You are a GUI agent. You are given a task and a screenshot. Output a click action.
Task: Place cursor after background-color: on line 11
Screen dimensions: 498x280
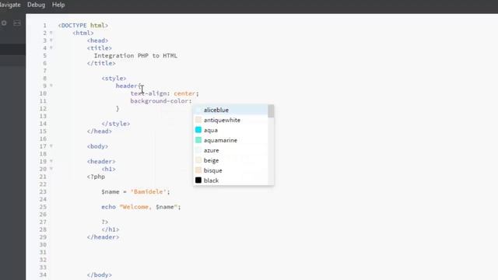tap(192, 101)
